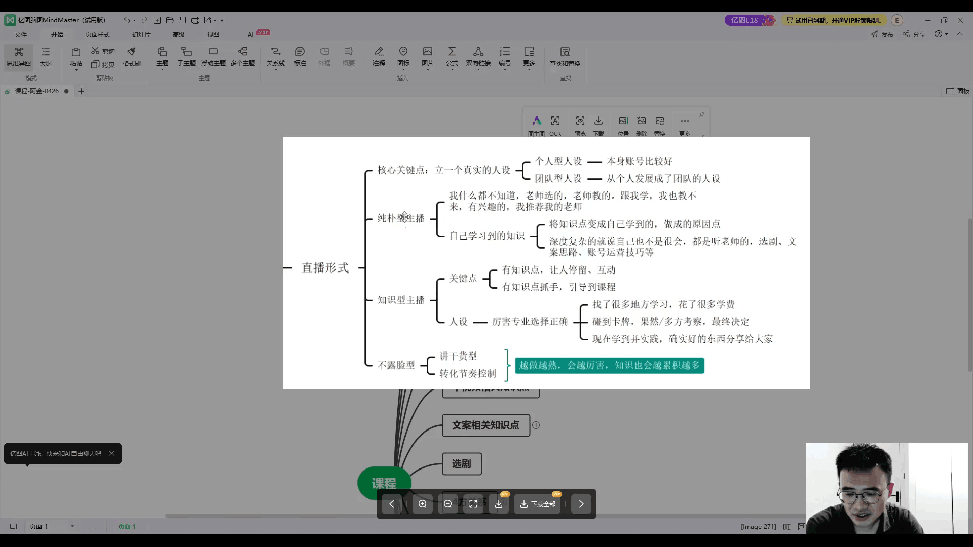Screen dimensions: 973x547
Task: Toggle the 面板 (panel) side panel
Action: tap(958, 91)
